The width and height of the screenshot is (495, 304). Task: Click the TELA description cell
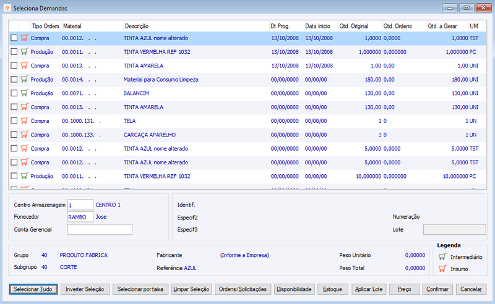click(130, 121)
